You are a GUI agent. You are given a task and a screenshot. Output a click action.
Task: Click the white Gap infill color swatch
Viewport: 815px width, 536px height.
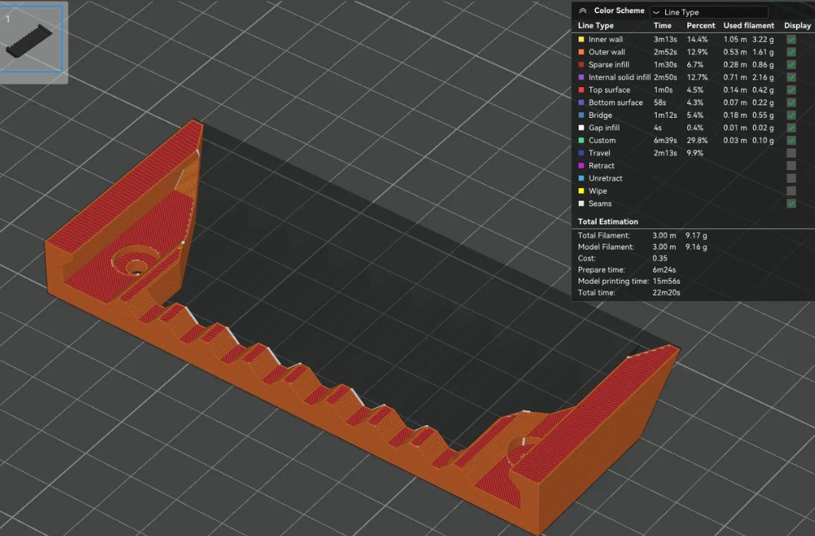[x=581, y=128]
